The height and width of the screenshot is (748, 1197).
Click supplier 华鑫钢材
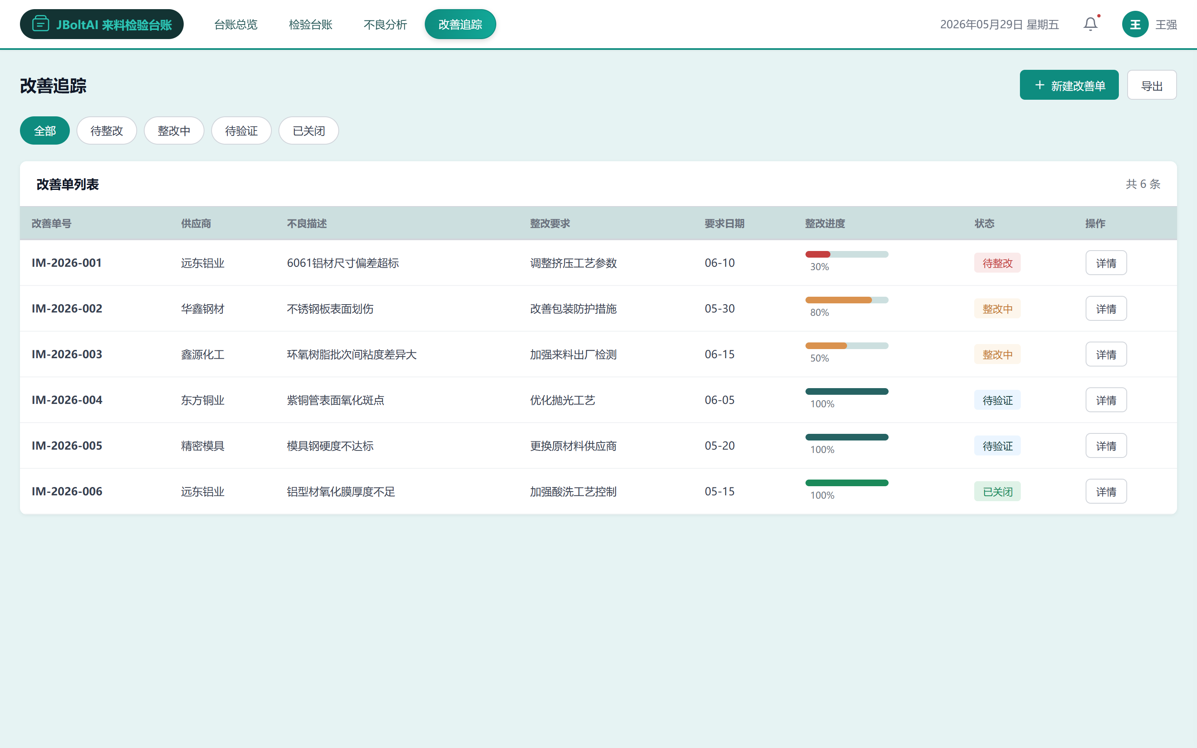[203, 309]
